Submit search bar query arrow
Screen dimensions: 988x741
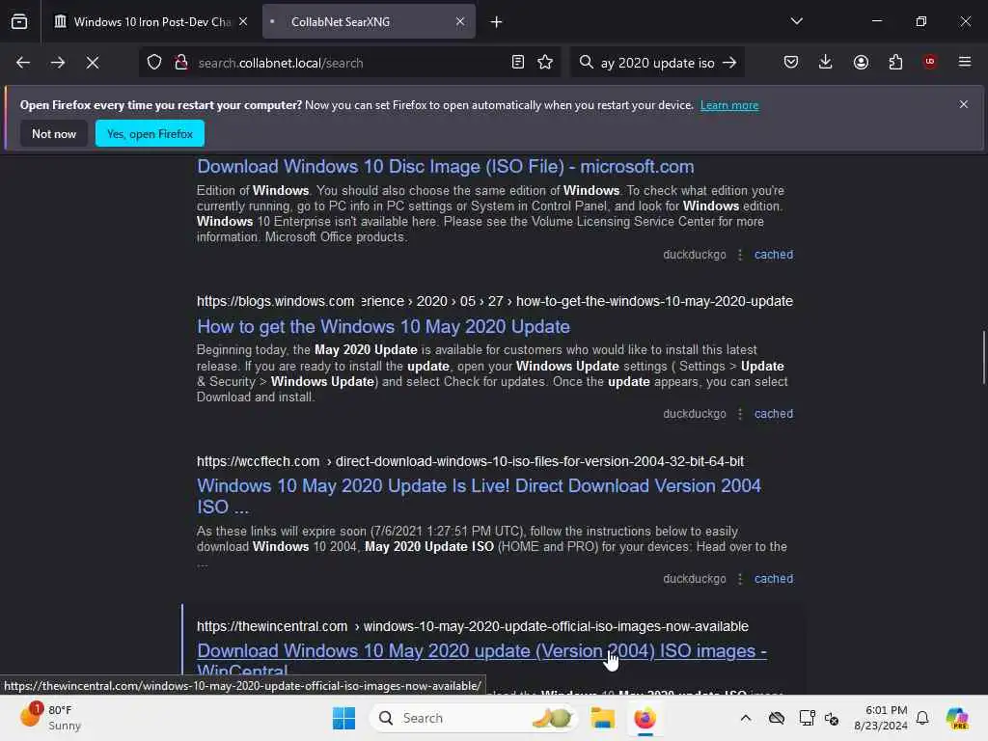(x=729, y=63)
